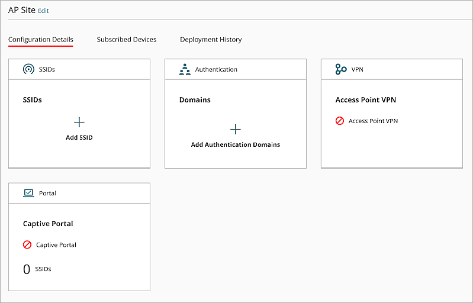Open the Deployment History tab
Viewport: 473px width, 303px height.
point(211,40)
